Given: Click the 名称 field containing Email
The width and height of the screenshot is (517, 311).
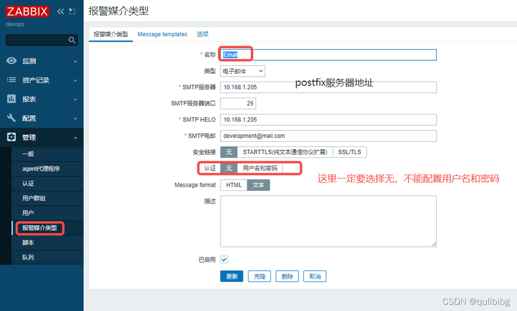Looking at the screenshot, I should [x=328, y=55].
